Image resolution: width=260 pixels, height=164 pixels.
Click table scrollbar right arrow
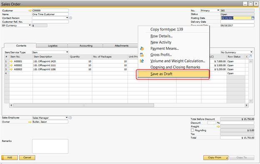[x=246, y=105]
